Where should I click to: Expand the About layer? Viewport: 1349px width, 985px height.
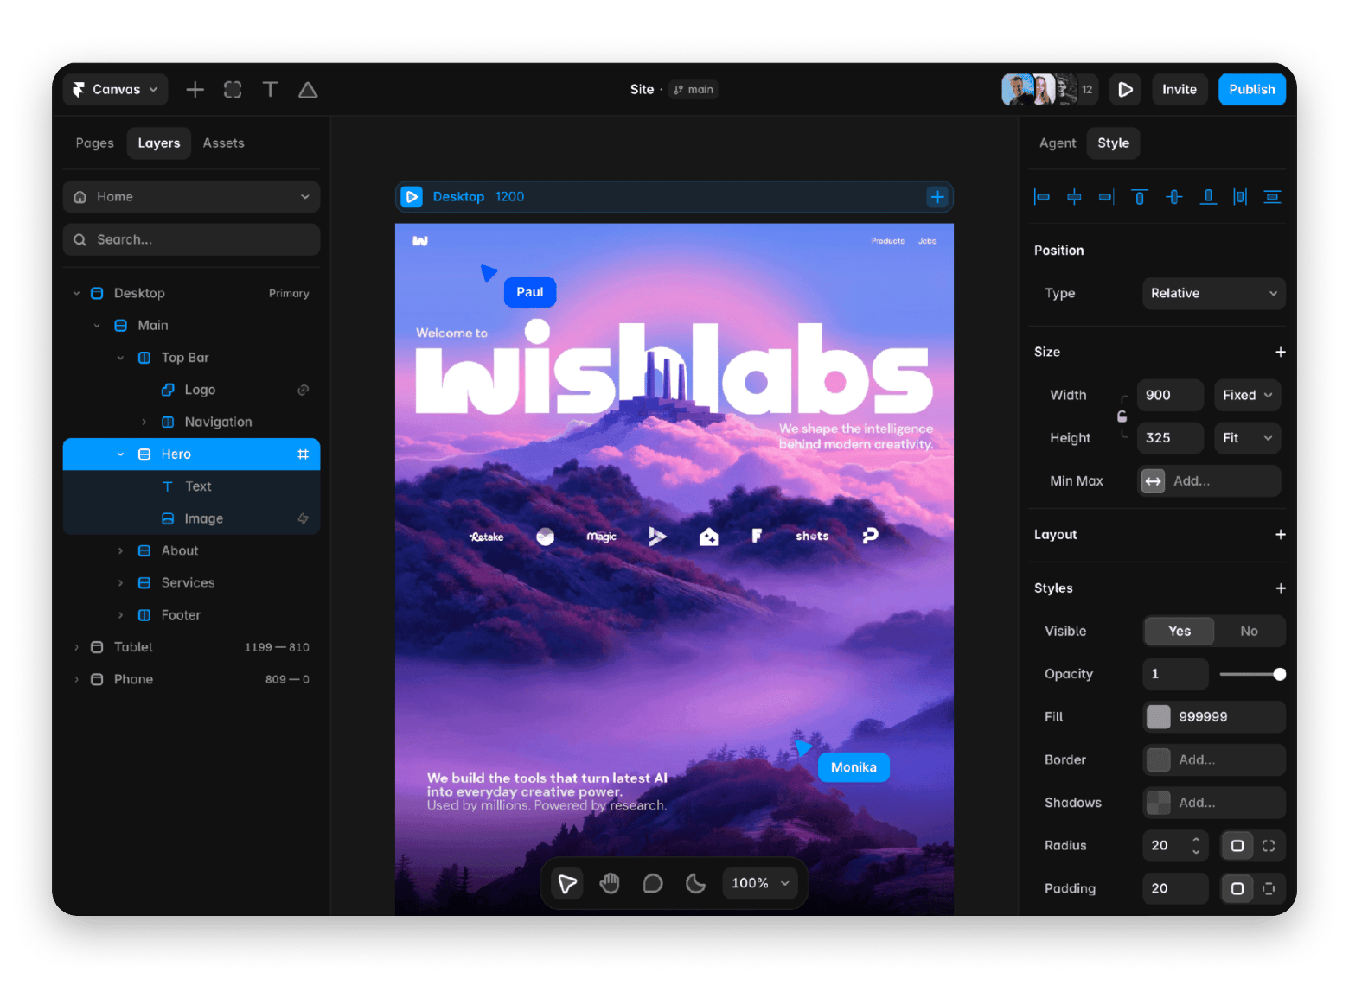(x=120, y=550)
